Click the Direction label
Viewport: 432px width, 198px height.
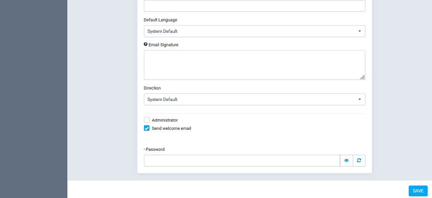pyautogui.click(x=152, y=88)
